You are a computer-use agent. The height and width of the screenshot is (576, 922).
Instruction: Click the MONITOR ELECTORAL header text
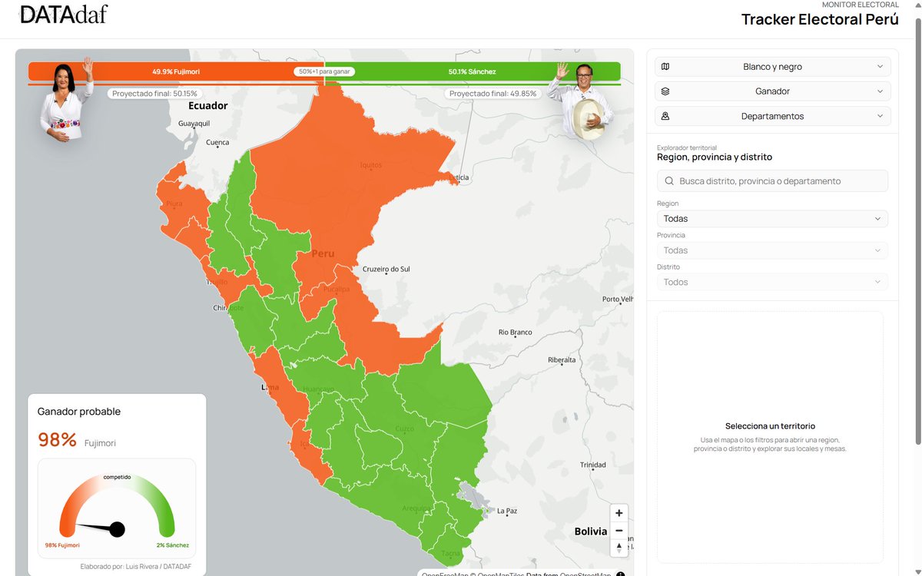point(861,5)
